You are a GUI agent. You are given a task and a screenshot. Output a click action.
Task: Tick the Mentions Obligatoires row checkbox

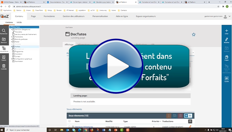point(70,127)
